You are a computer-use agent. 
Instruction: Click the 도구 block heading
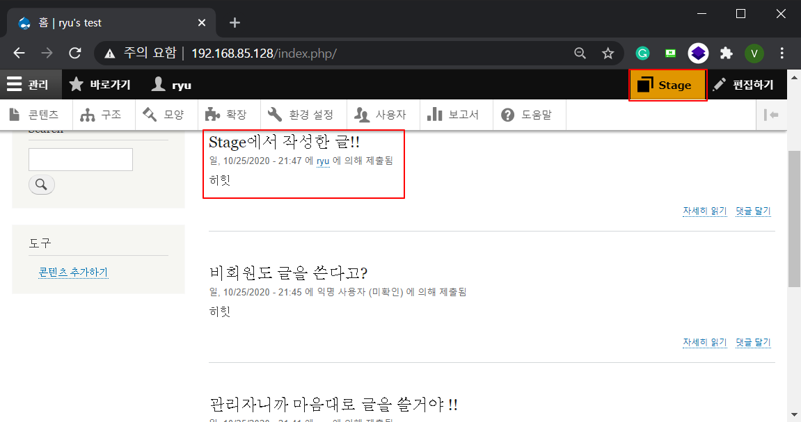click(40, 243)
